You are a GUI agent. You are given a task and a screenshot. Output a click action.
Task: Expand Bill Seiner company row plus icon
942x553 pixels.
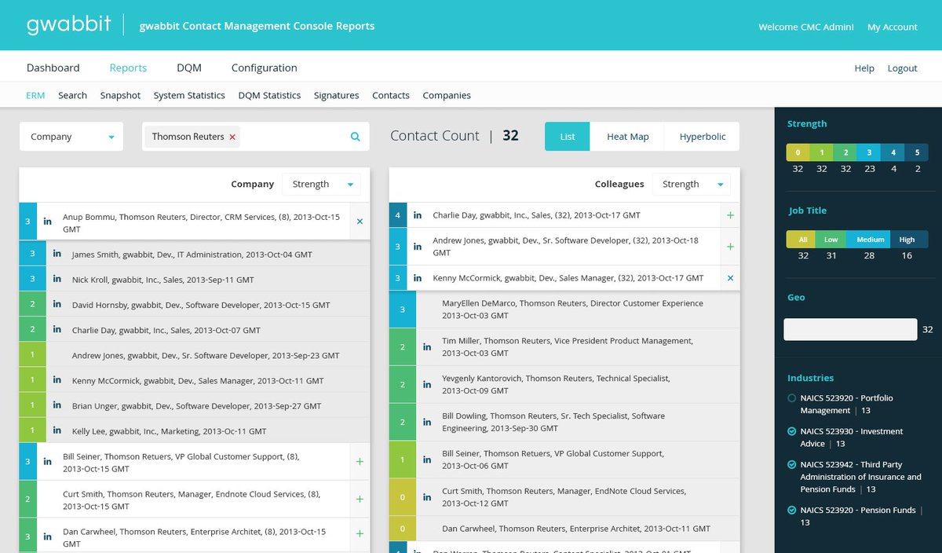pos(360,462)
